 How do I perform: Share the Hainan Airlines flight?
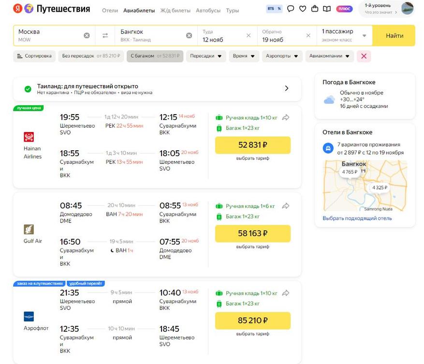coord(286,117)
